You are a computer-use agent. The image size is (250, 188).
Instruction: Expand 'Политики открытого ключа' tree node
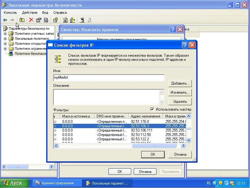5,44
